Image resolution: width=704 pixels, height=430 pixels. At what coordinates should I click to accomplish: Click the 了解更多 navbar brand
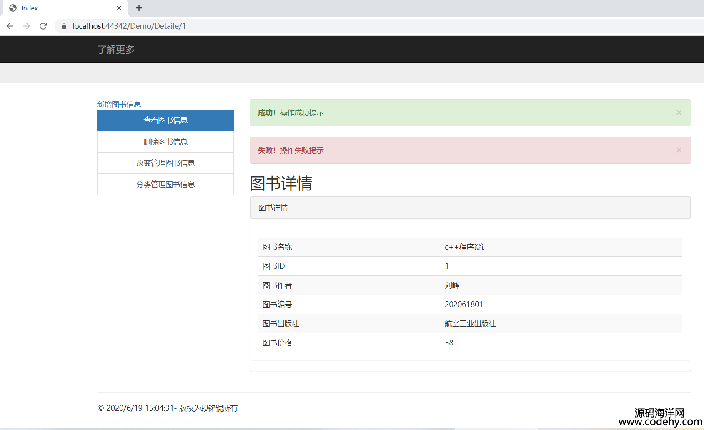pos(116,50)
